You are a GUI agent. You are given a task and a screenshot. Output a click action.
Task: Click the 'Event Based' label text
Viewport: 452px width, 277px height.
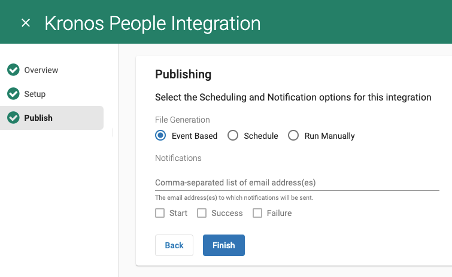(195, 136)
